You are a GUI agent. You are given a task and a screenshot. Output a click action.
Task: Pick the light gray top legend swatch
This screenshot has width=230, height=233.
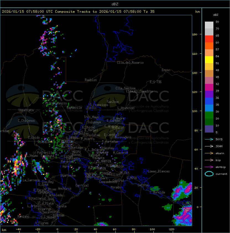pyautogui.click(x=209, y=25)
